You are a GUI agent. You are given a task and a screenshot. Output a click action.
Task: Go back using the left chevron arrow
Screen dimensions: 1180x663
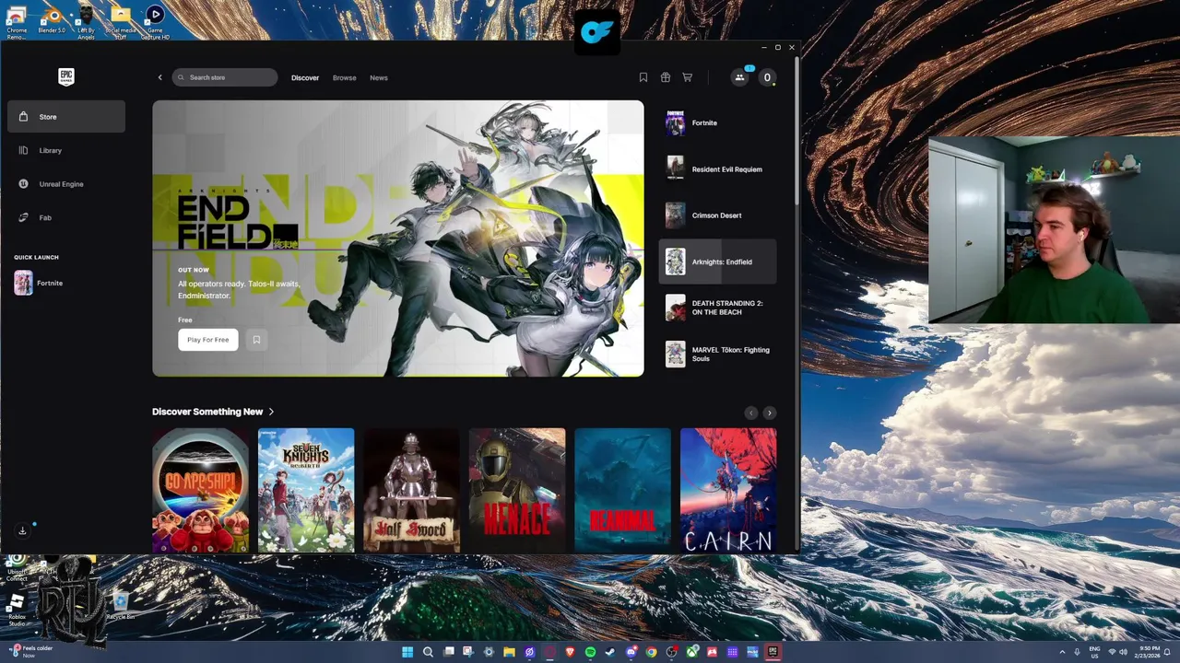tap(159, 77)
